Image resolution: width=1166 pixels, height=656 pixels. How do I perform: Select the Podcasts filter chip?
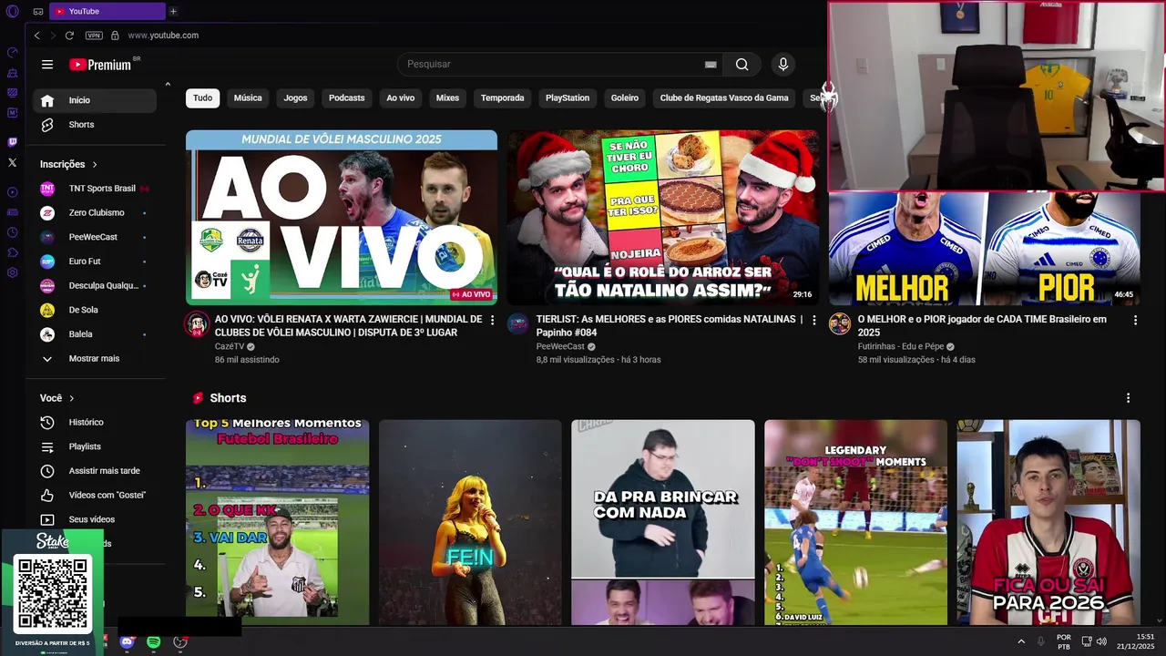347,98
